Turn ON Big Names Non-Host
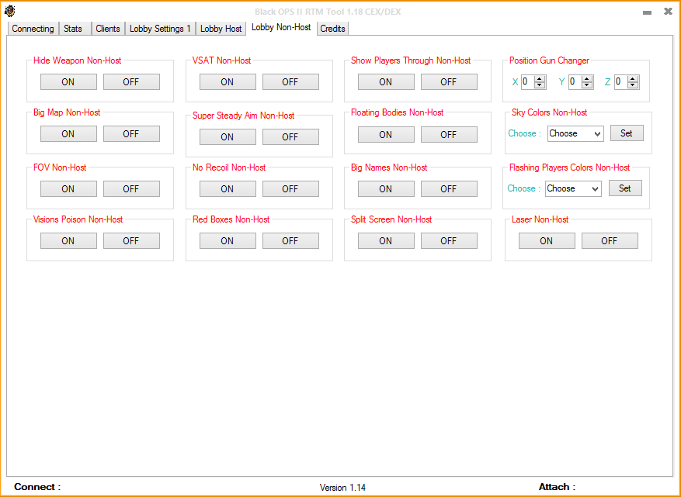681x497 pixels. tap(386, 189)
